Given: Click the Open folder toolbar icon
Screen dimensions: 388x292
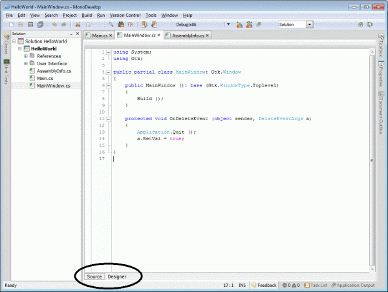Looking at the screenshot, I should 21,25.
